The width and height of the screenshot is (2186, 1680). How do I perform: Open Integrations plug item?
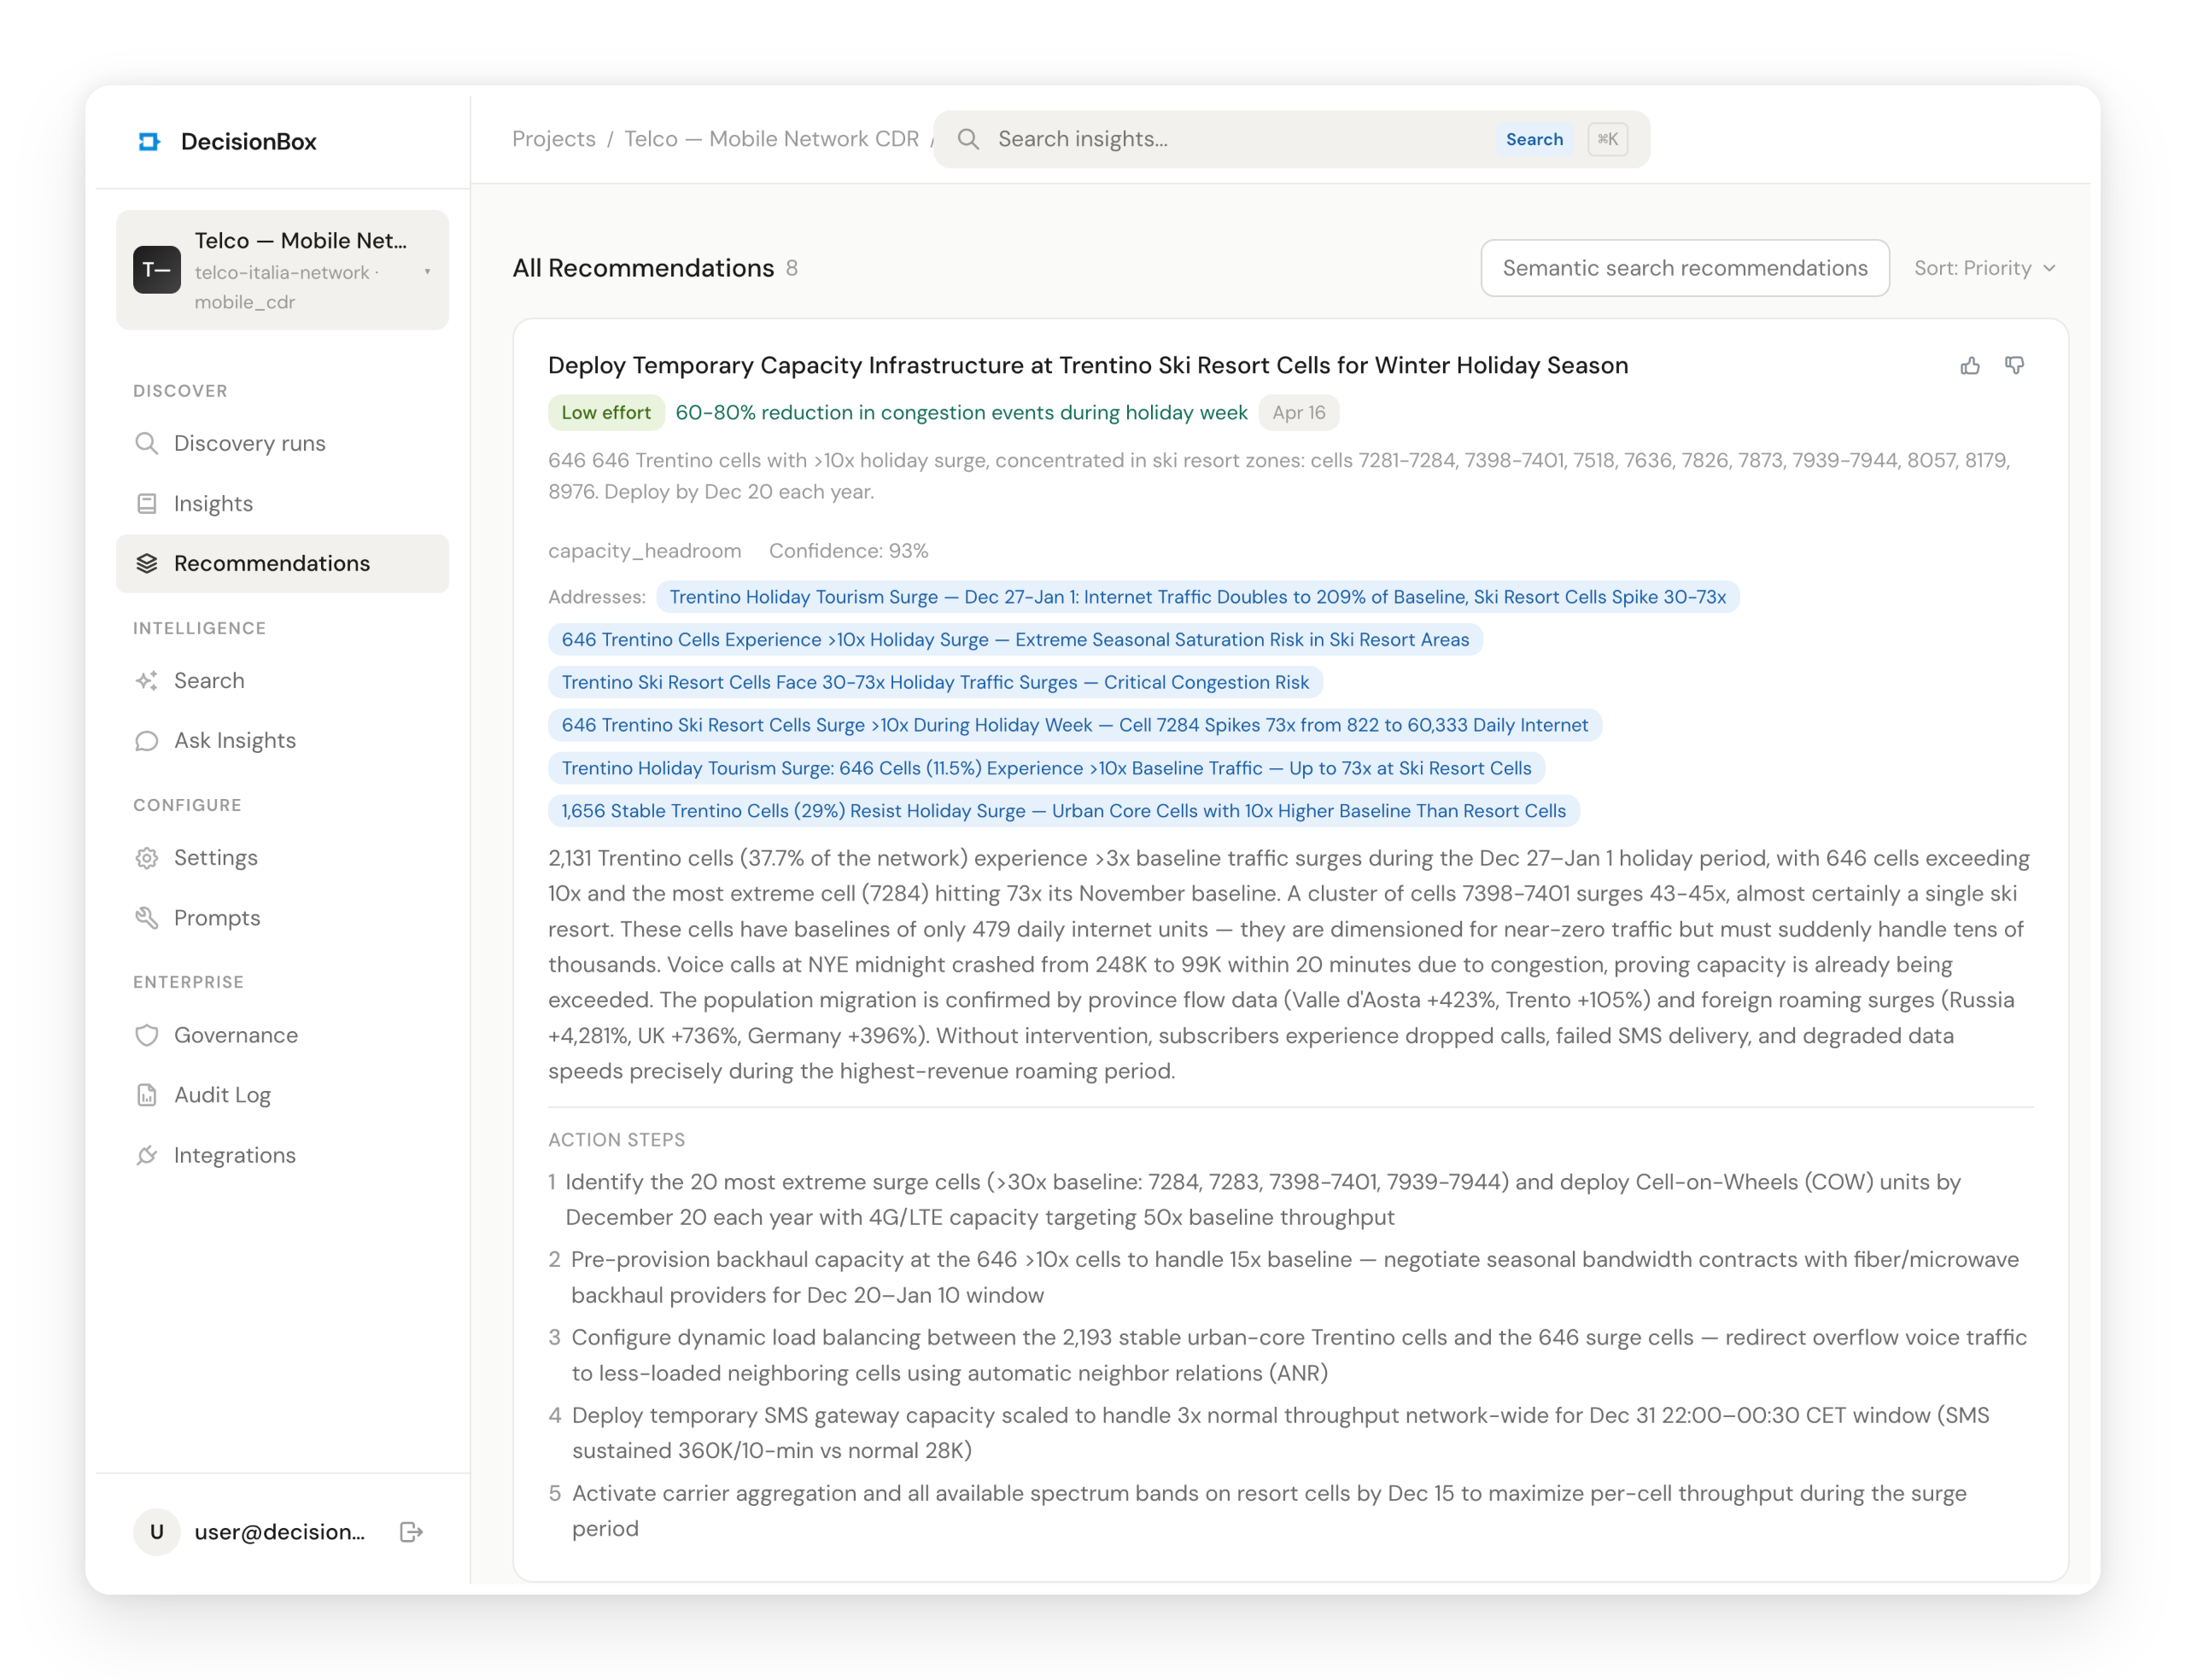click(x=234, y=1155)
